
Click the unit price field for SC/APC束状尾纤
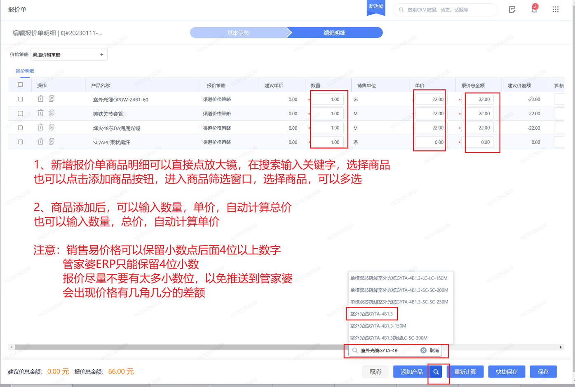[x=430, y=142]
